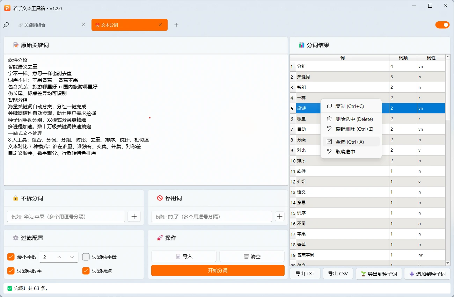Disable the 过滤标点 checkbox
This screenshot has width=454, height=297.
point(86,271)
